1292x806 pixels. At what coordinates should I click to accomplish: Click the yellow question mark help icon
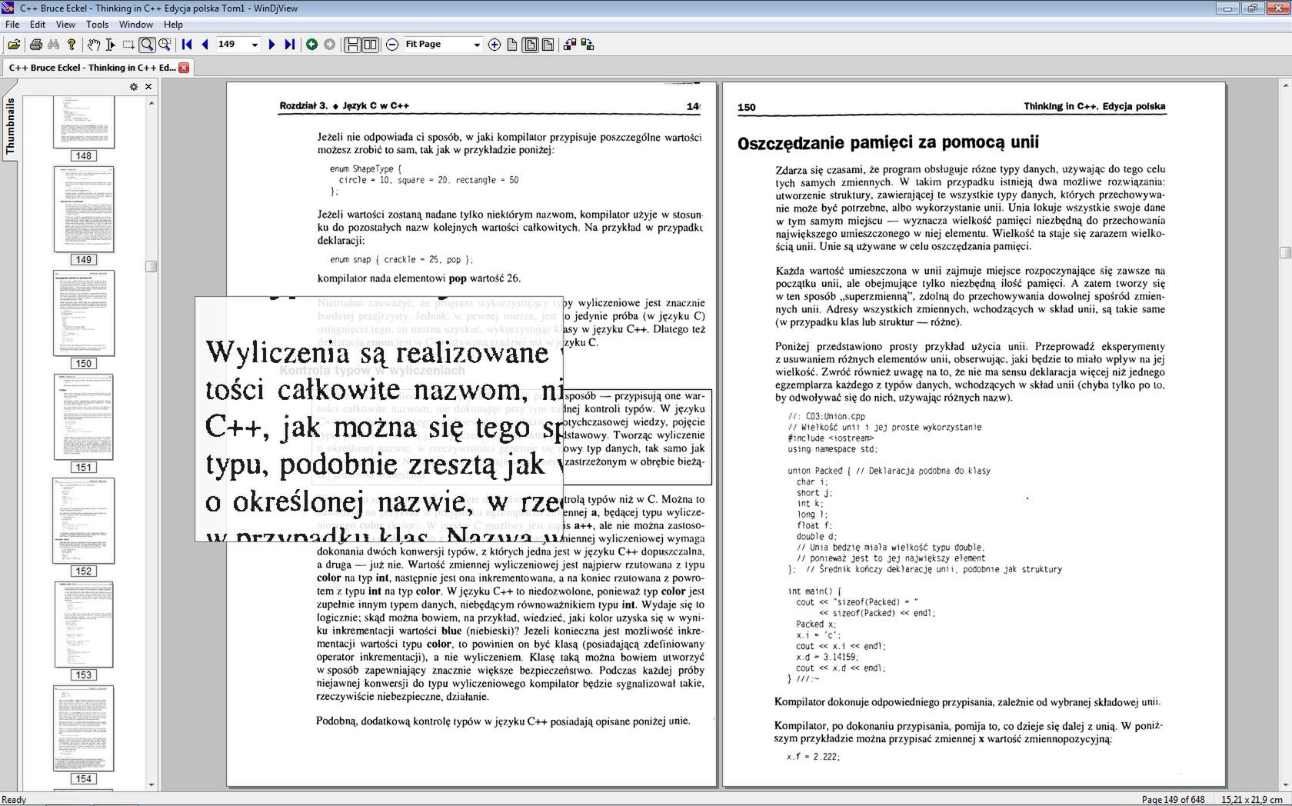click(x=72, y=45)
